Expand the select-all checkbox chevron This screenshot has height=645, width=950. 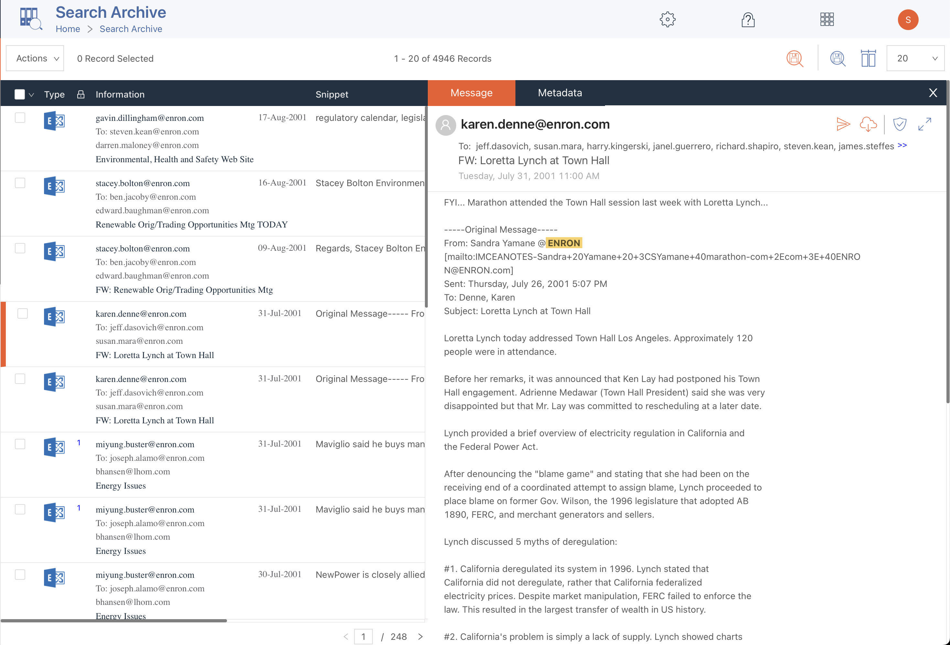click(31, 95)
